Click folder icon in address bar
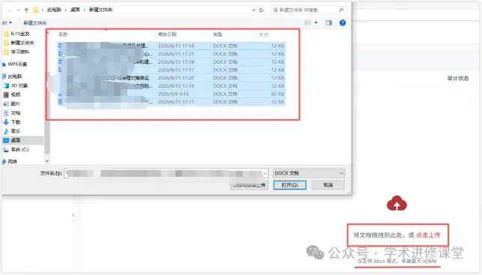Screen dimensions: 482x275 36,10
